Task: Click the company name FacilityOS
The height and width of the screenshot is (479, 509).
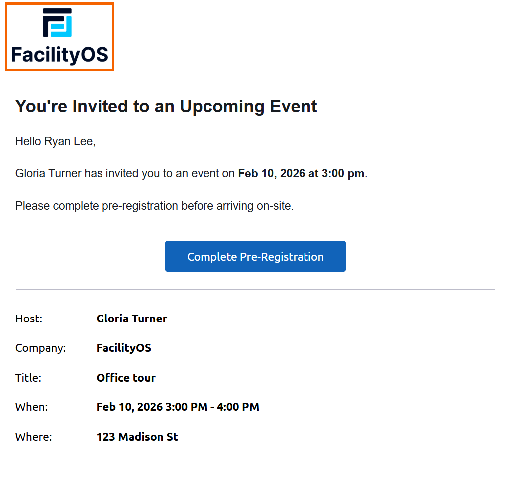Action: [x=123, y=348]
